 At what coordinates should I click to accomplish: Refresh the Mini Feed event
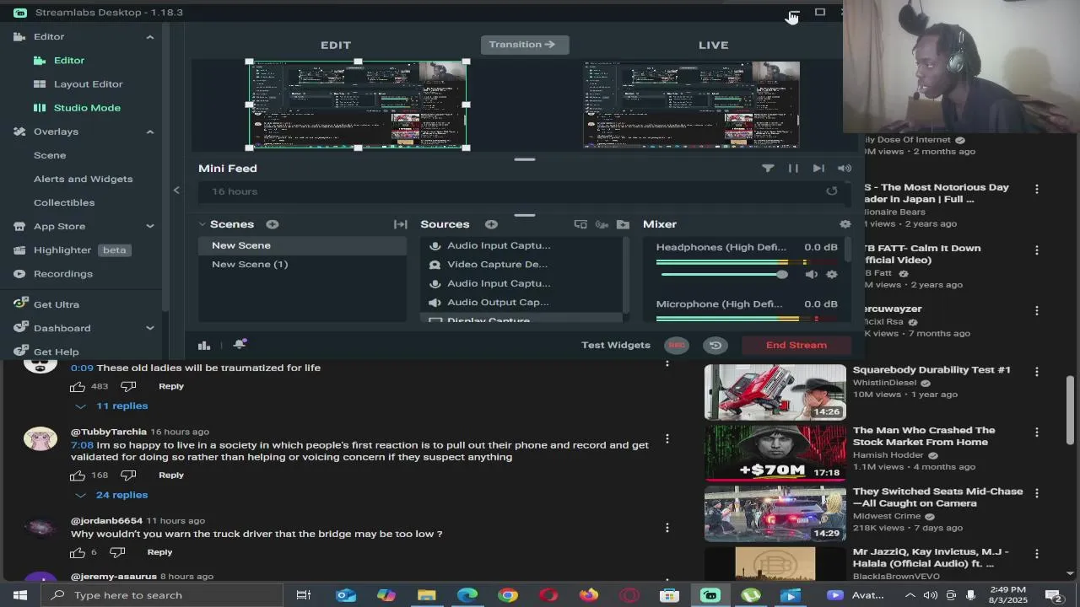pyautogui.click(x=832, y=191)
